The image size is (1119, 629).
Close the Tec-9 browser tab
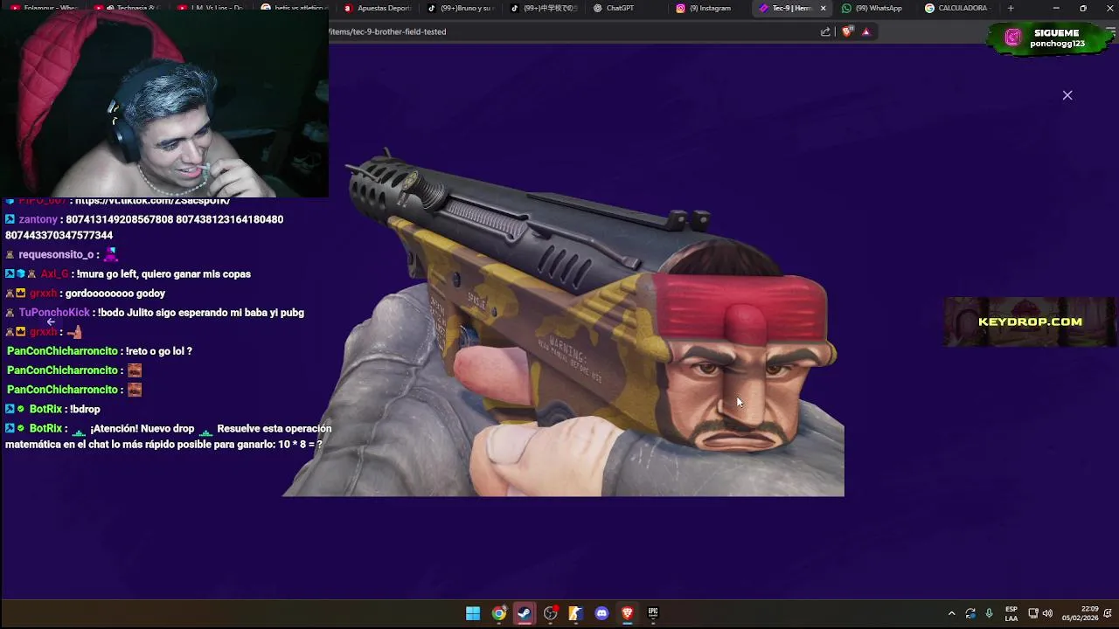coord(823,8)
